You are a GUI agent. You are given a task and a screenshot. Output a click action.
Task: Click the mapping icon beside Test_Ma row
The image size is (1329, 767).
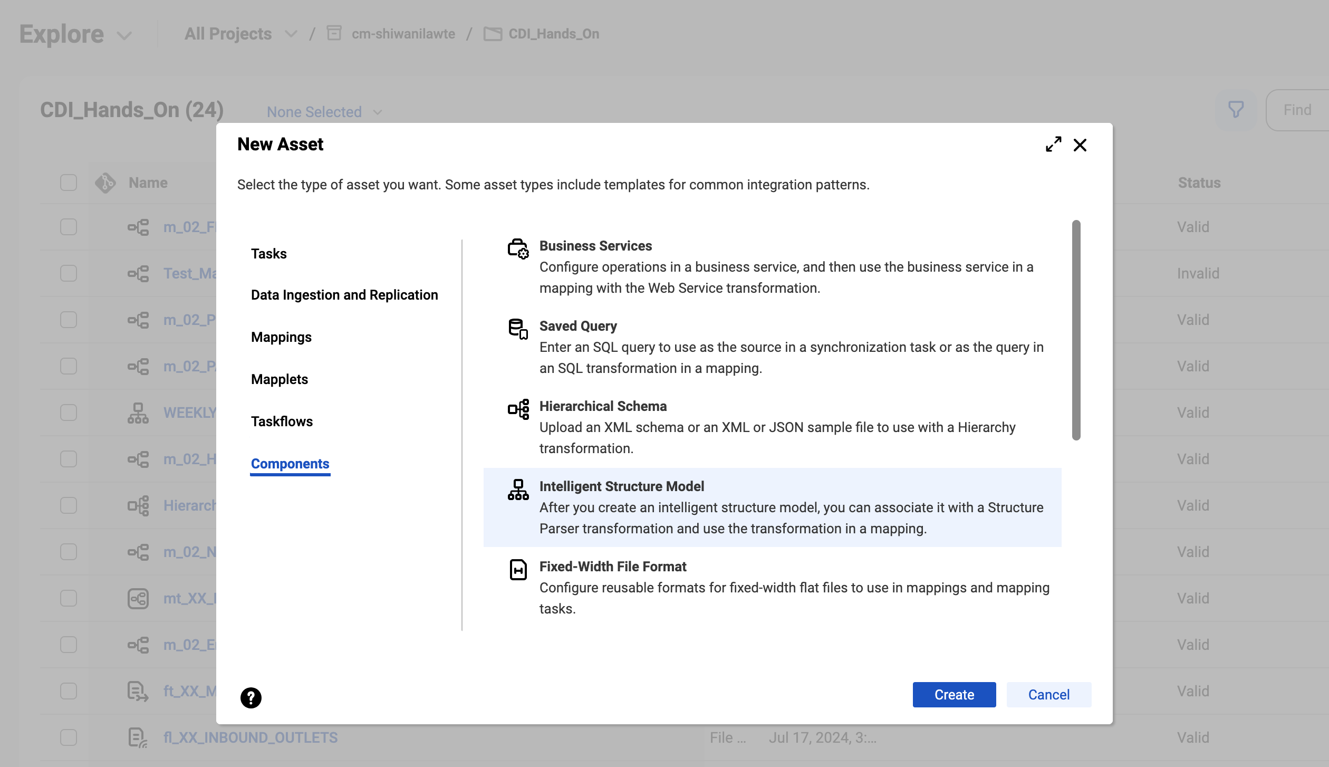pyautogui.click(x=138, y=273)
